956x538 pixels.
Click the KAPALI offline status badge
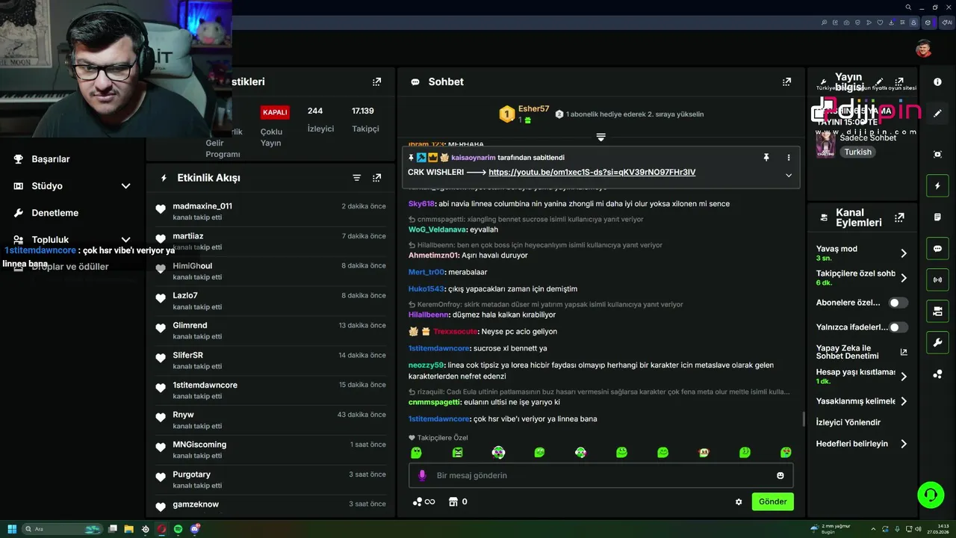pyautogui.click(x=275, y=112)
